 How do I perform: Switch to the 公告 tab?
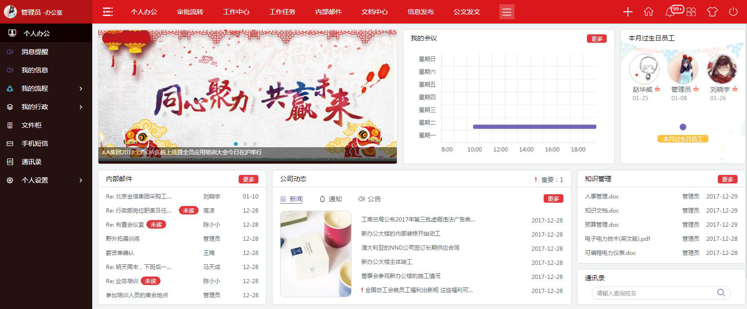[369, 199]
